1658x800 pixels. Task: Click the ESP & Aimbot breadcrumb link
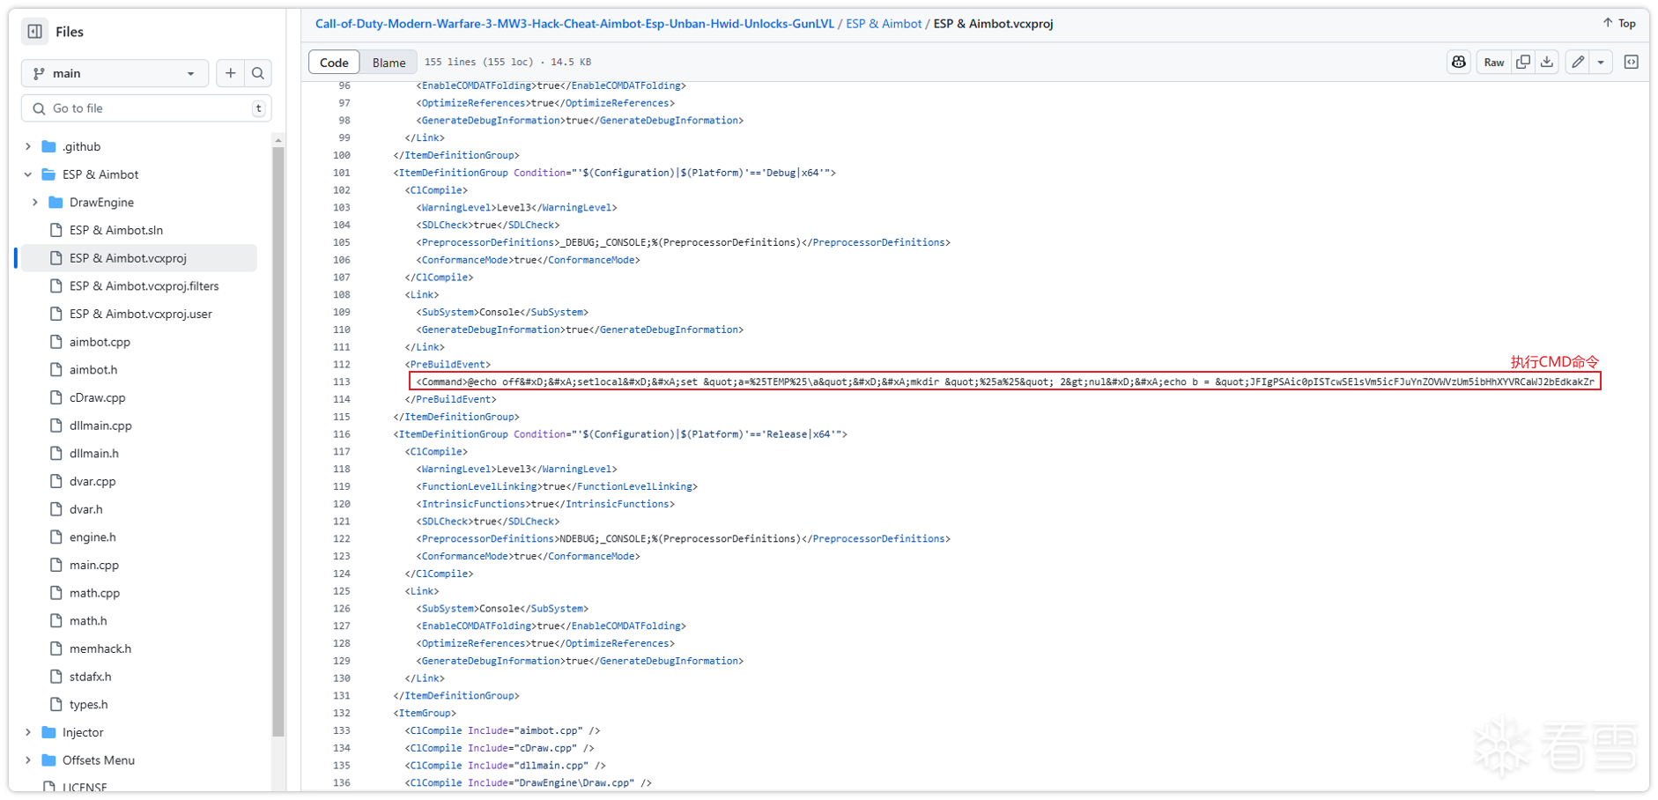click(x=884, y=24)
